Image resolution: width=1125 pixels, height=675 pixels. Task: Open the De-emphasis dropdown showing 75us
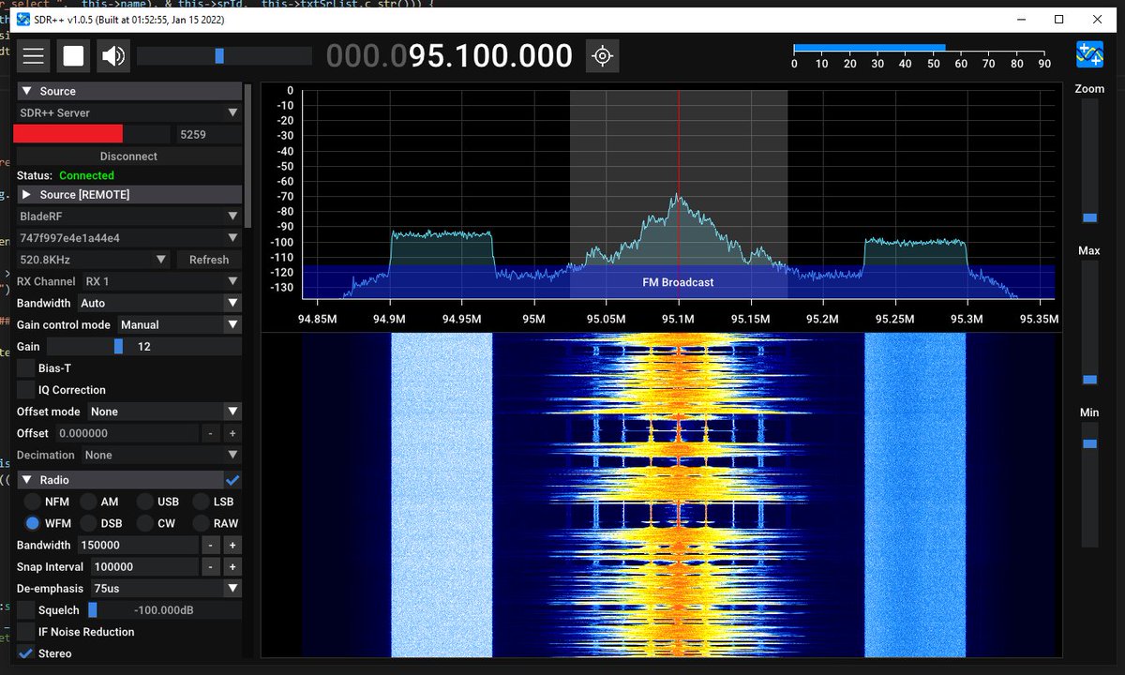tap(165, 588)
